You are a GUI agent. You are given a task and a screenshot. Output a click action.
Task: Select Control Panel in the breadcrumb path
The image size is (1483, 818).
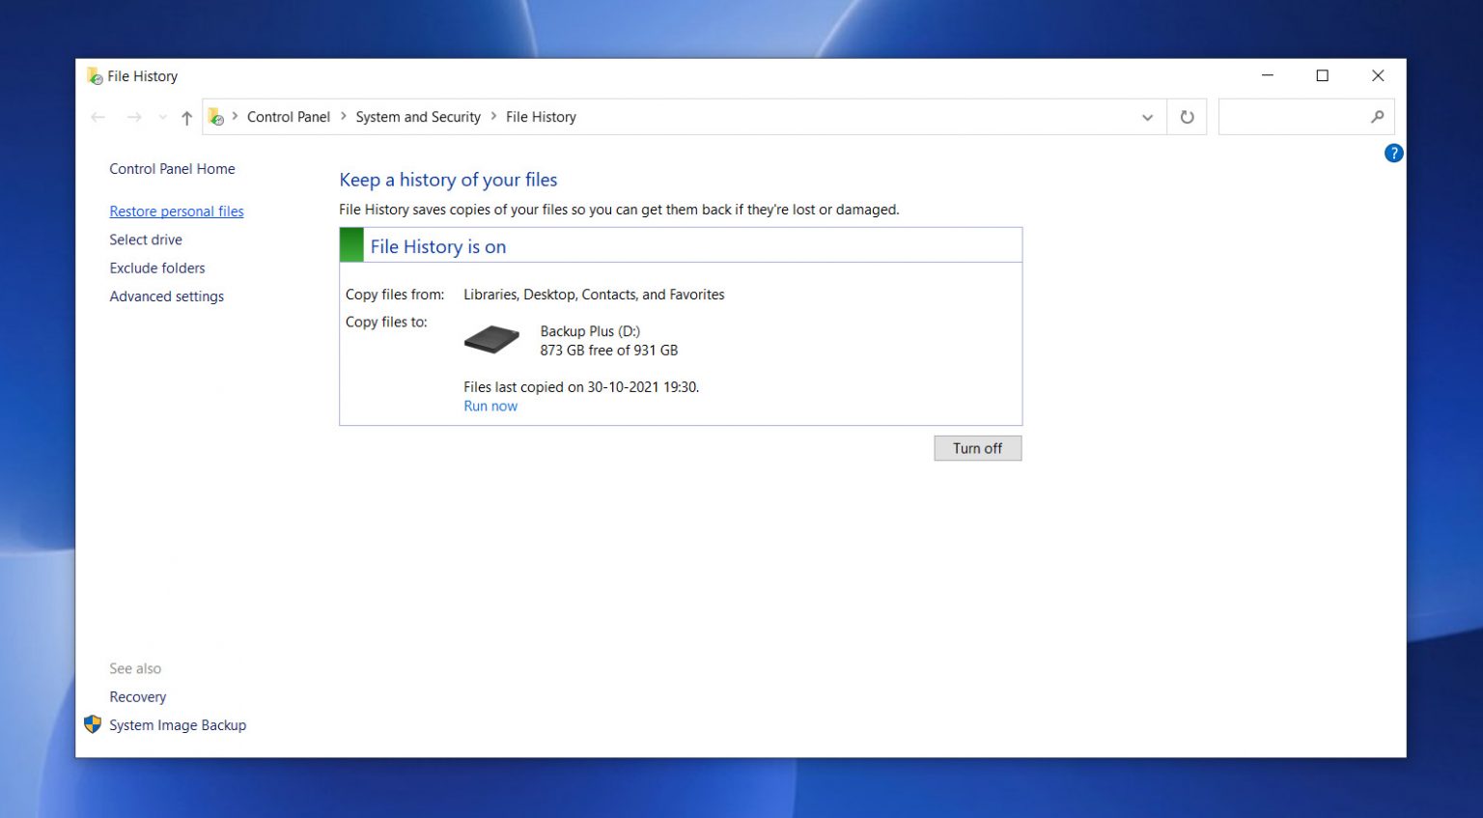click(x=288, y=116)
